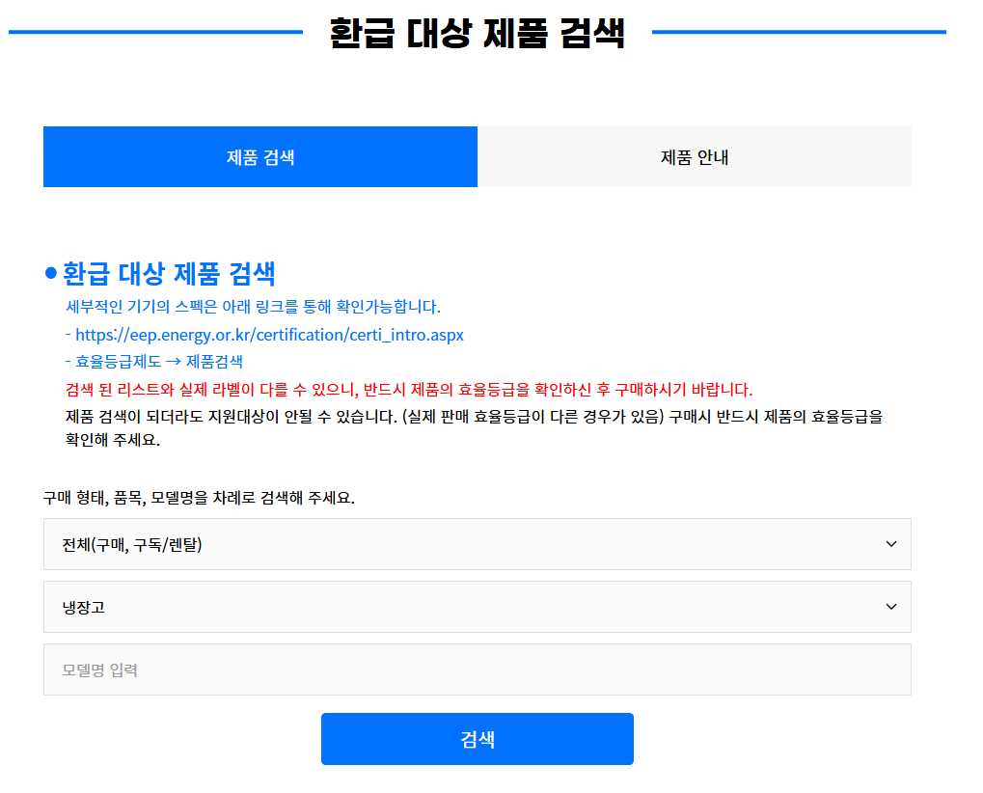Click the chevron icon on the purchase type selector
Image resolution: width=983 pixels, height=793 pixels.
click(890, 544)
